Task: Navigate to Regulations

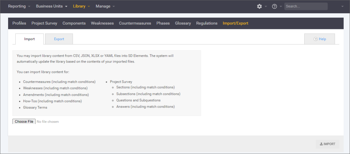Action: (207, 23)
